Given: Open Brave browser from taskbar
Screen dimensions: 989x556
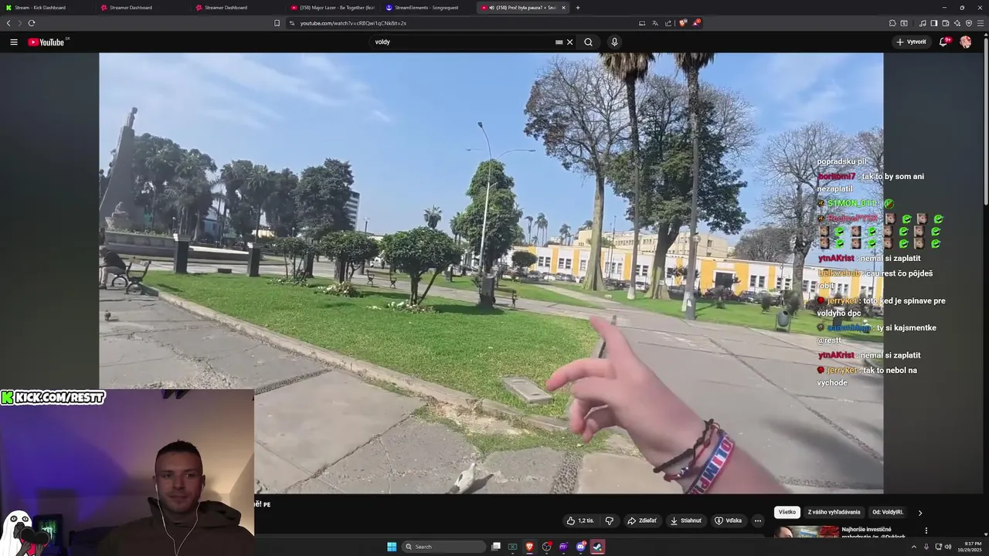Looking at the screenshot, I should [x=529, y=547].
